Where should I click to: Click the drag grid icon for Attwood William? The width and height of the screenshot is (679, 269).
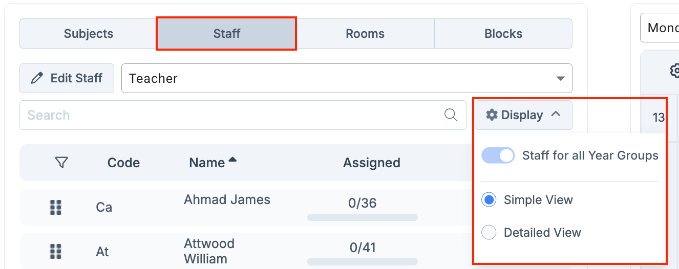click(x=56, y=251)
